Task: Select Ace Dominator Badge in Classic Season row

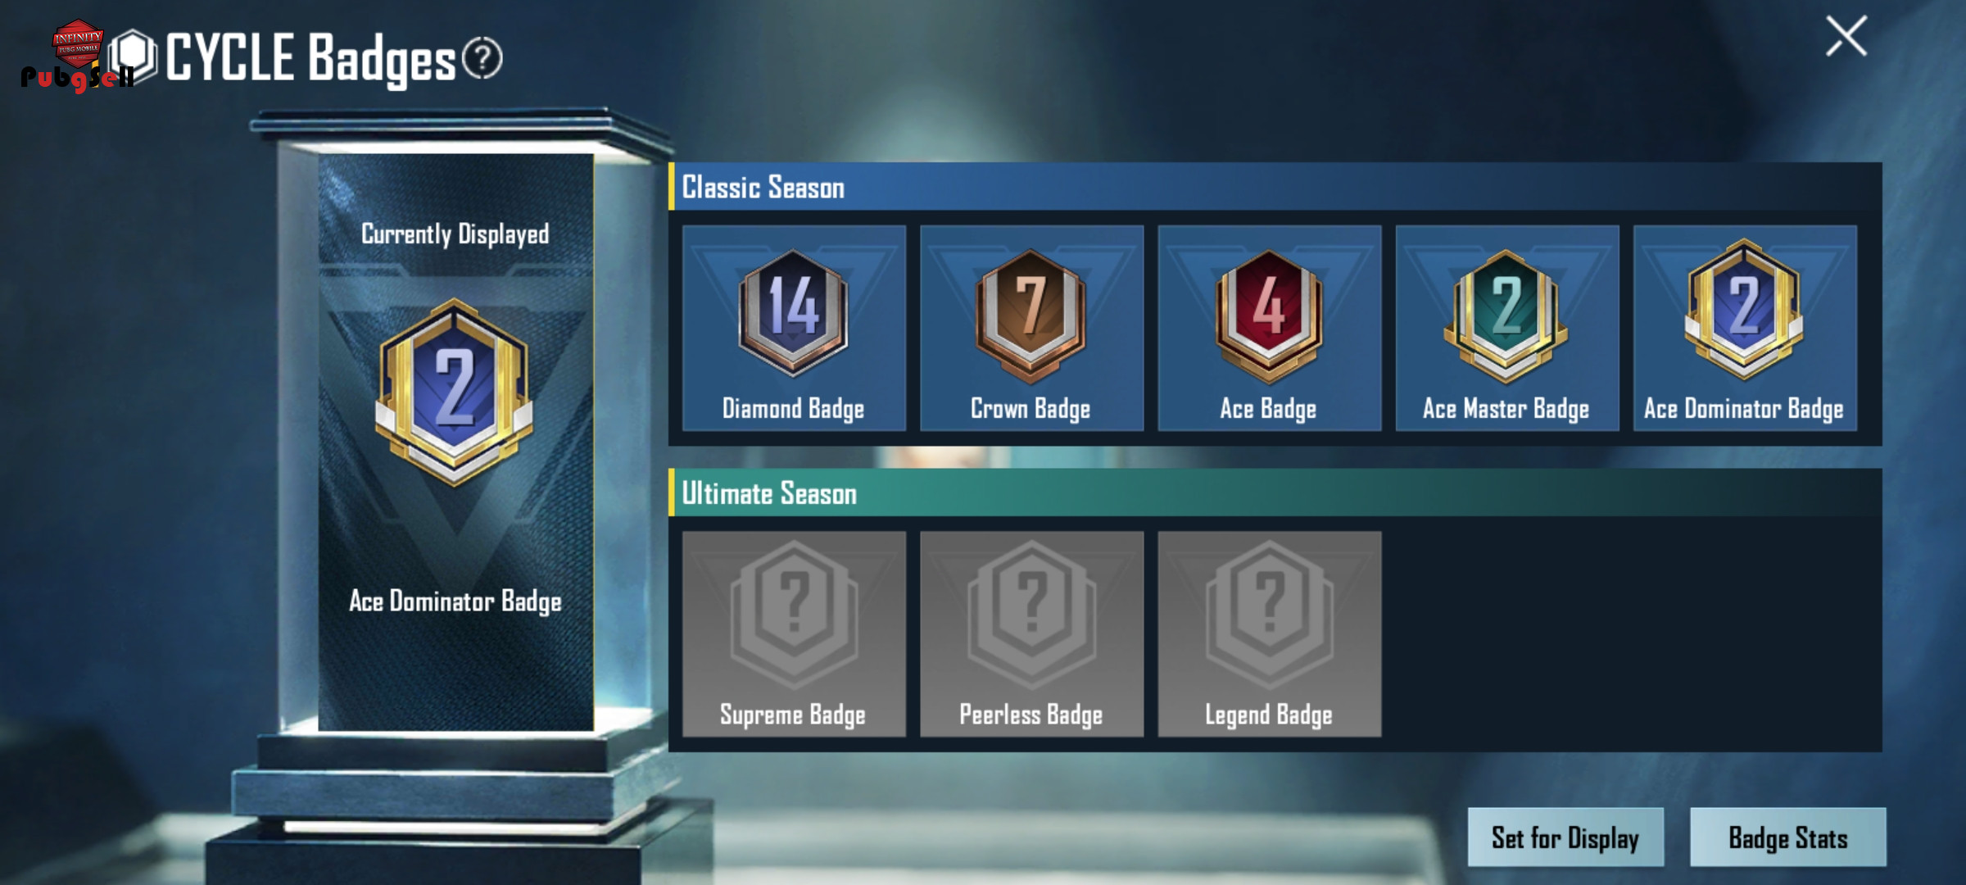Action: (x=1745, y=328)
